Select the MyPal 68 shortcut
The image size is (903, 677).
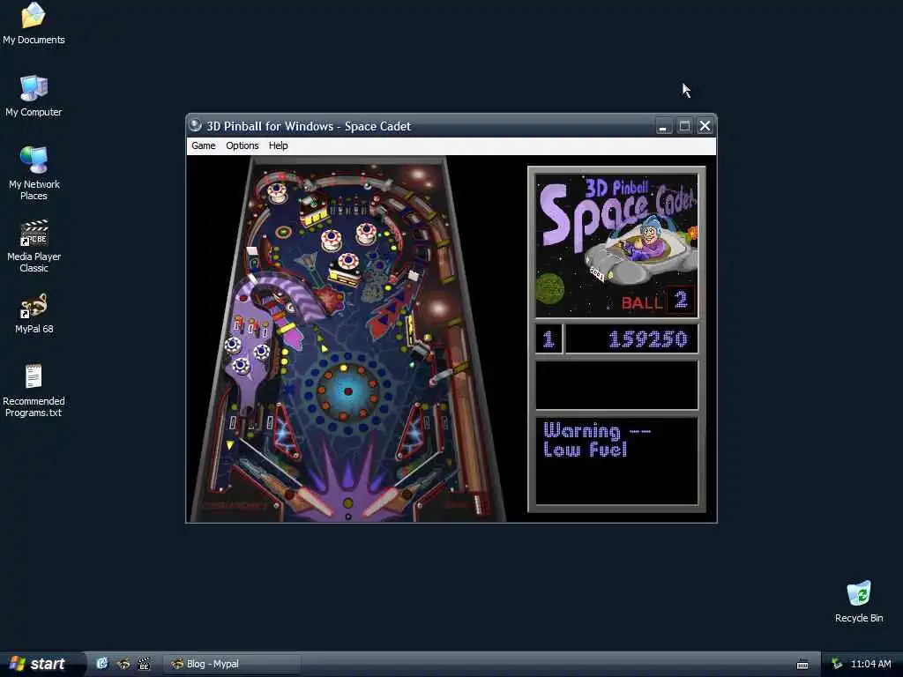pyautogui.click(x=34, y=313)
